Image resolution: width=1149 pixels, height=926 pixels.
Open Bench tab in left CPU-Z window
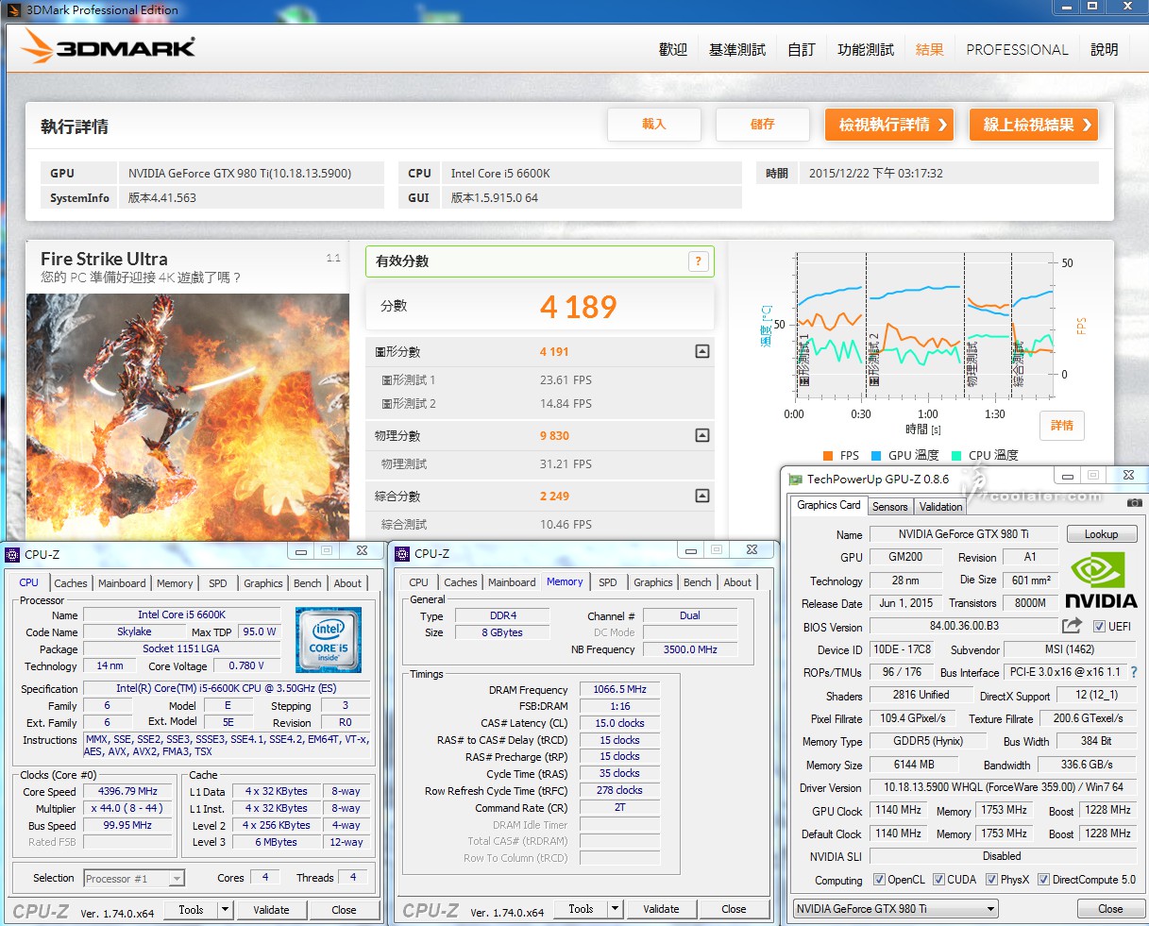(x=308, y=583)
